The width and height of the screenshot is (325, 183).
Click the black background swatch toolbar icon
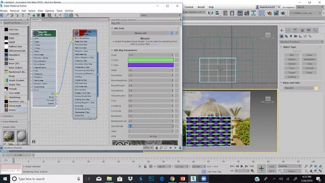pos(43,15)
